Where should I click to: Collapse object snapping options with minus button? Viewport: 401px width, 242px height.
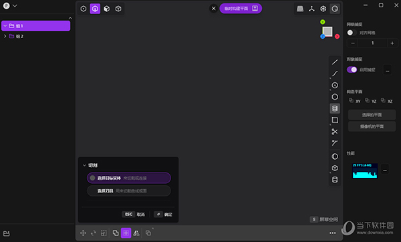388,70
